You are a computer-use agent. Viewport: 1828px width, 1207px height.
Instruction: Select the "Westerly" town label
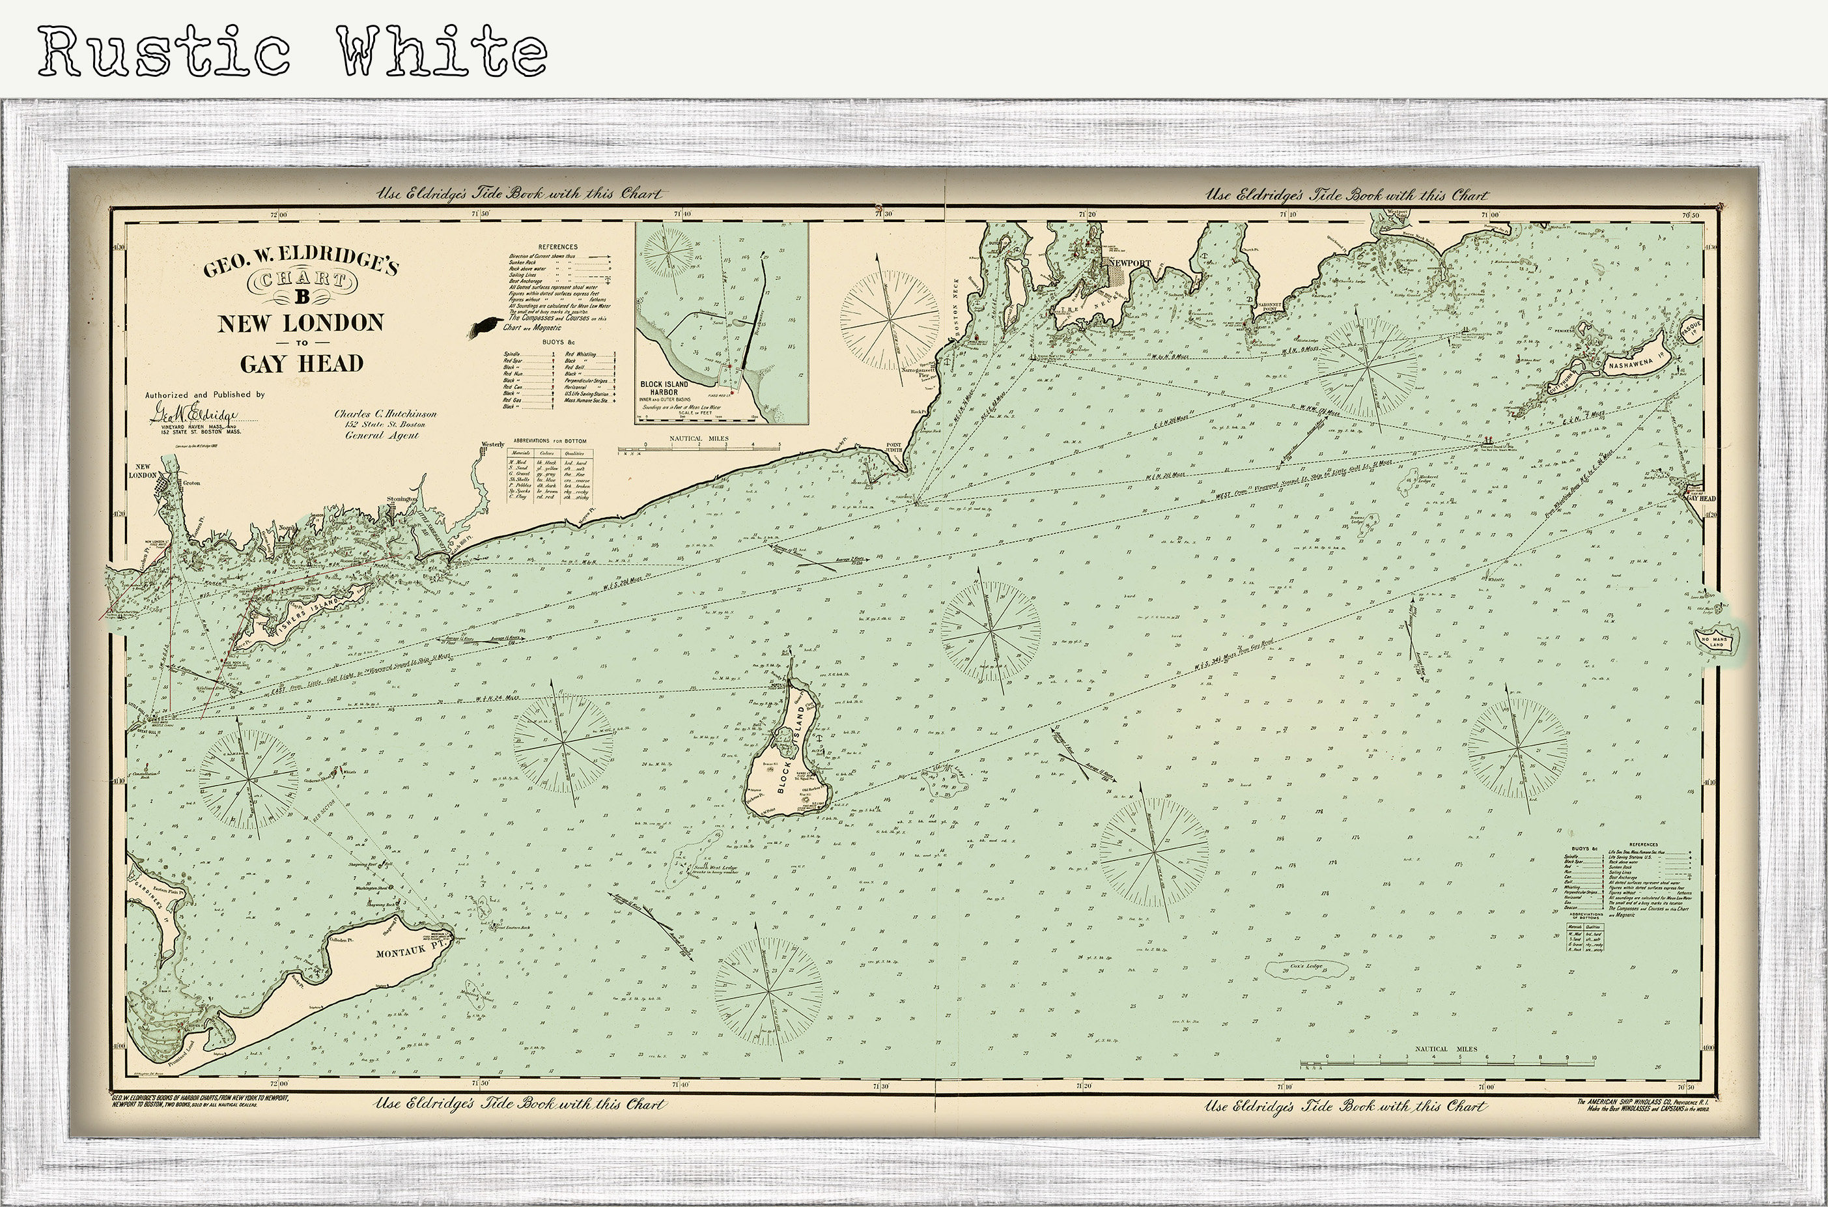pyautogui.click(x=492, y=445)
